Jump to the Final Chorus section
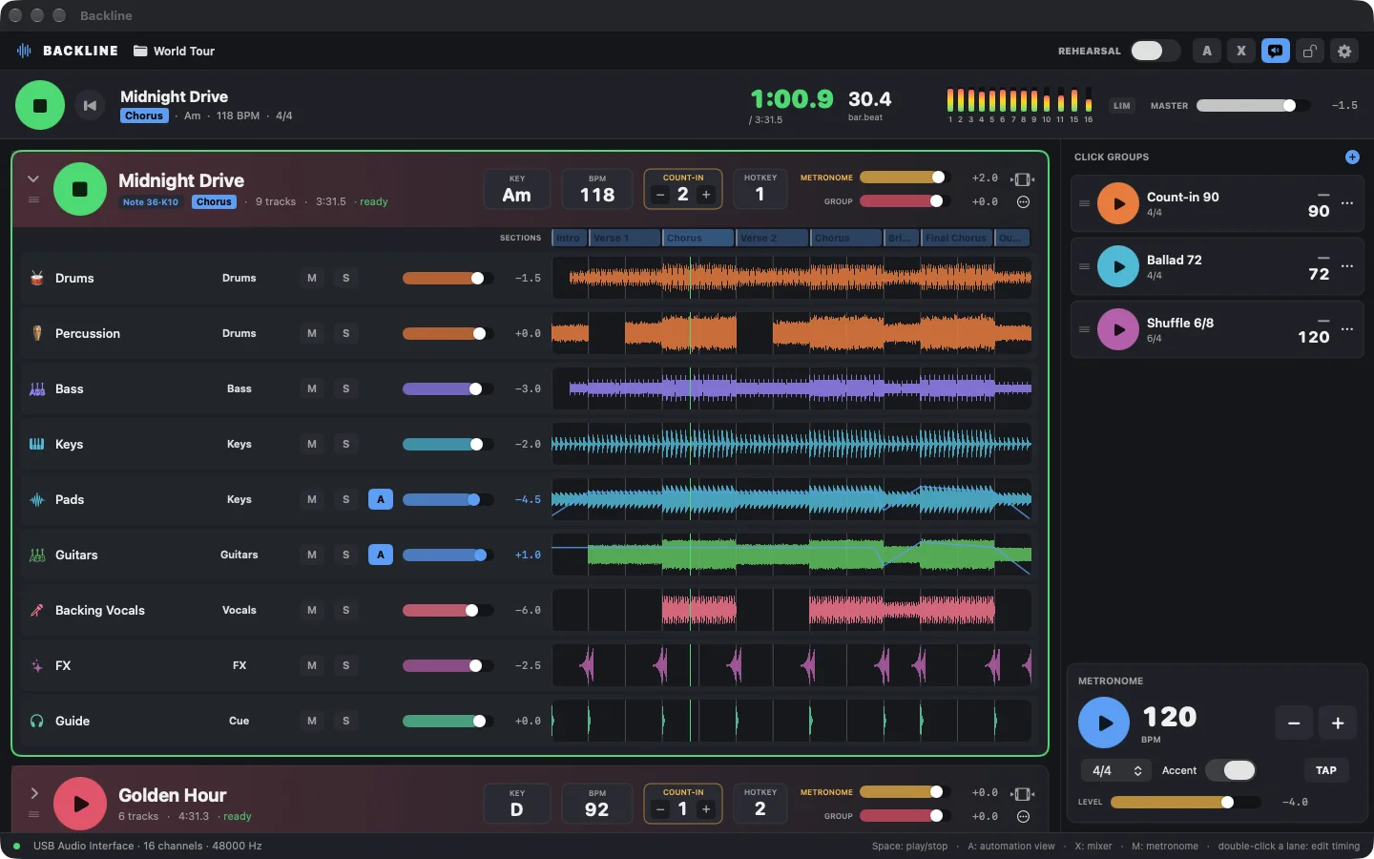1374x859 pixels. pos(957,238)
